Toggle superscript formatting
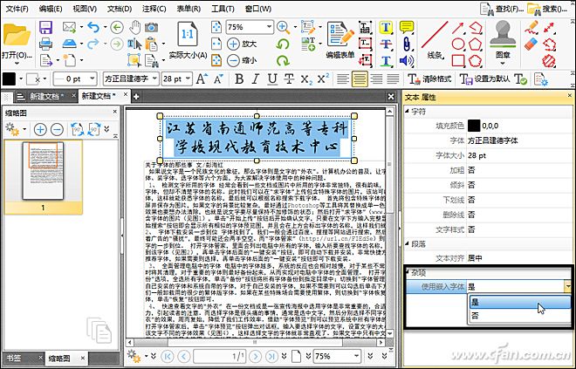 click(x=323, y=79)
